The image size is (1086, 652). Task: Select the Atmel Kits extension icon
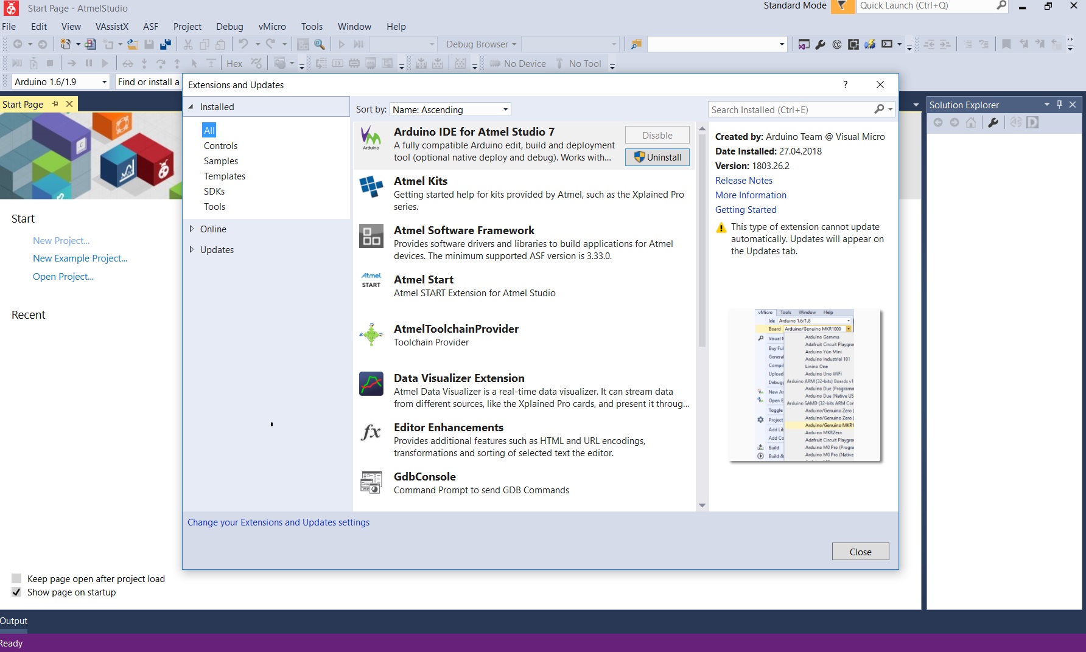pyautogui.click(x=371, y=186)
